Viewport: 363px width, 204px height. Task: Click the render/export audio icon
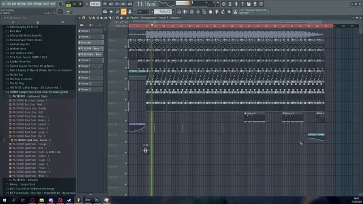[x=255, y=4]
